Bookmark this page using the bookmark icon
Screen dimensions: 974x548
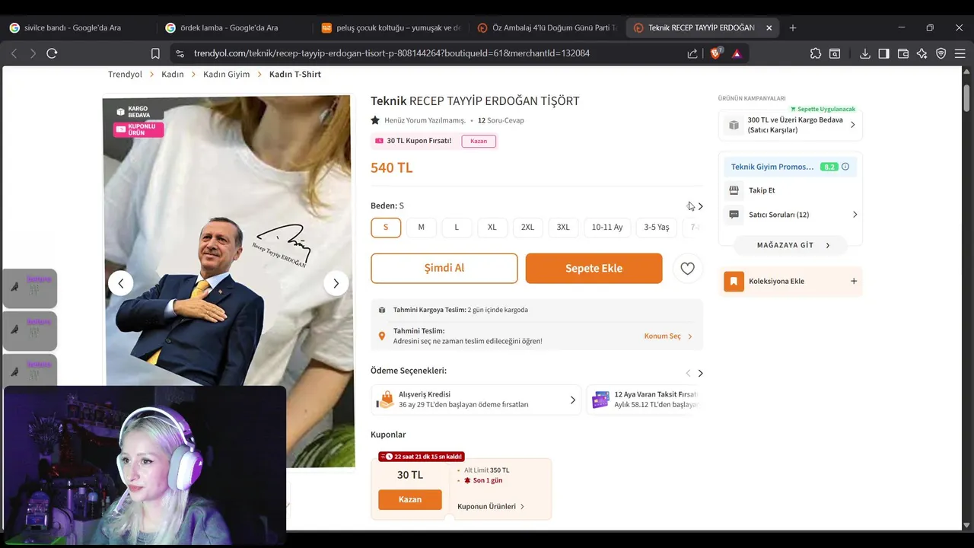tap(155, 53)
